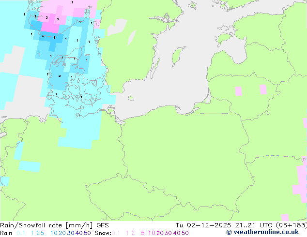
Task: Click the 'Rain' legend label
Action: (6, 233)
